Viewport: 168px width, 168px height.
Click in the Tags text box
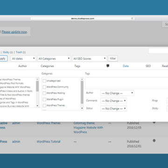(x=126, y=83)
